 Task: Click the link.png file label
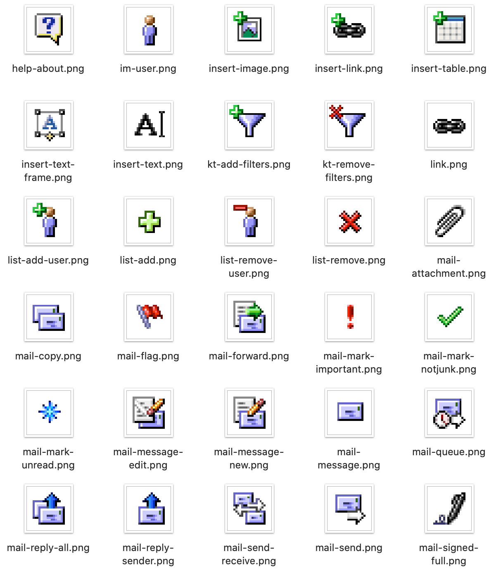pyautogui.click(x=449, y=164)
